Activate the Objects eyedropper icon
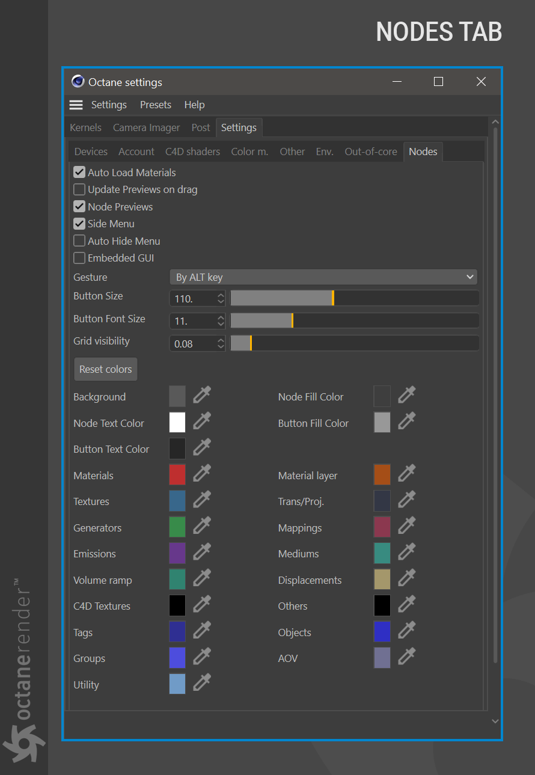535x775 pixels. pos(407,630)
